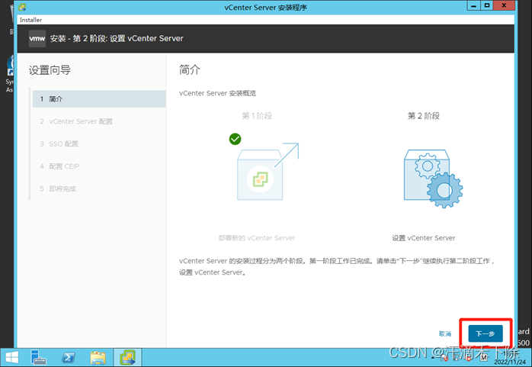Open Server Manager from the taskbar
Image resolution: width=532 pixels, height=367 pixels.
(38, 358)
